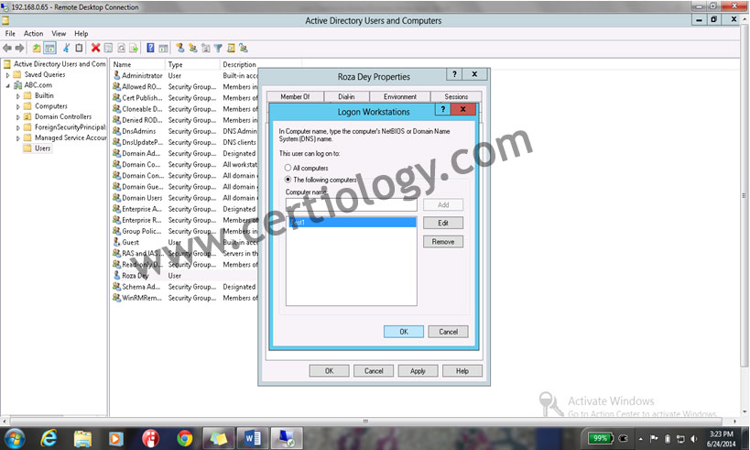
Task: Open Word from the taskbar
Action: click(x=253, y=438)
